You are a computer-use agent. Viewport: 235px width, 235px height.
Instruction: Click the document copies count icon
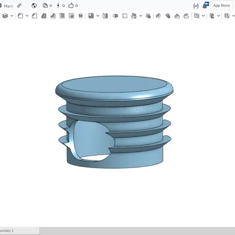coord(45,5)
